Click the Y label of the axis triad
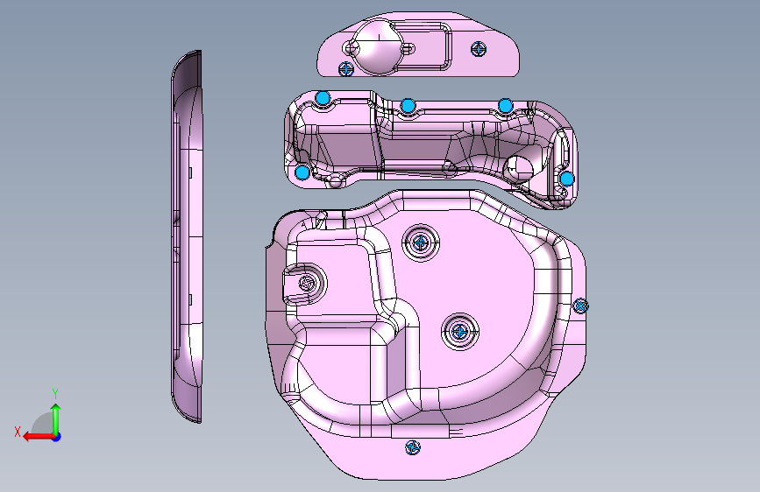The width and height of the screenshot is (760, 492). point(55,393)
